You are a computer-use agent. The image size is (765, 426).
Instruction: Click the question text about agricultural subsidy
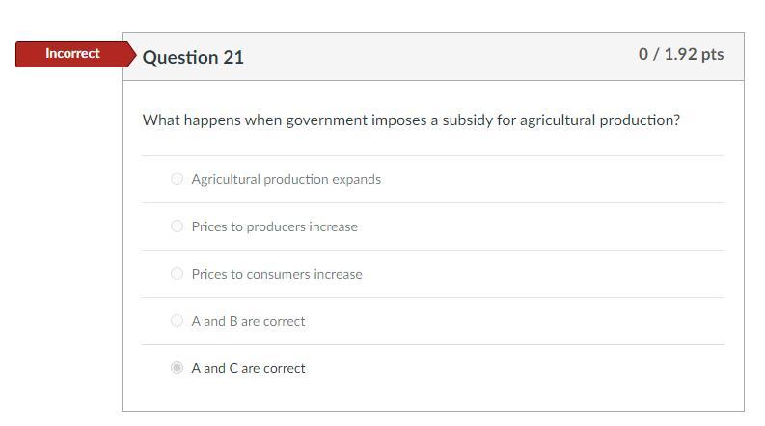[411, 120]
